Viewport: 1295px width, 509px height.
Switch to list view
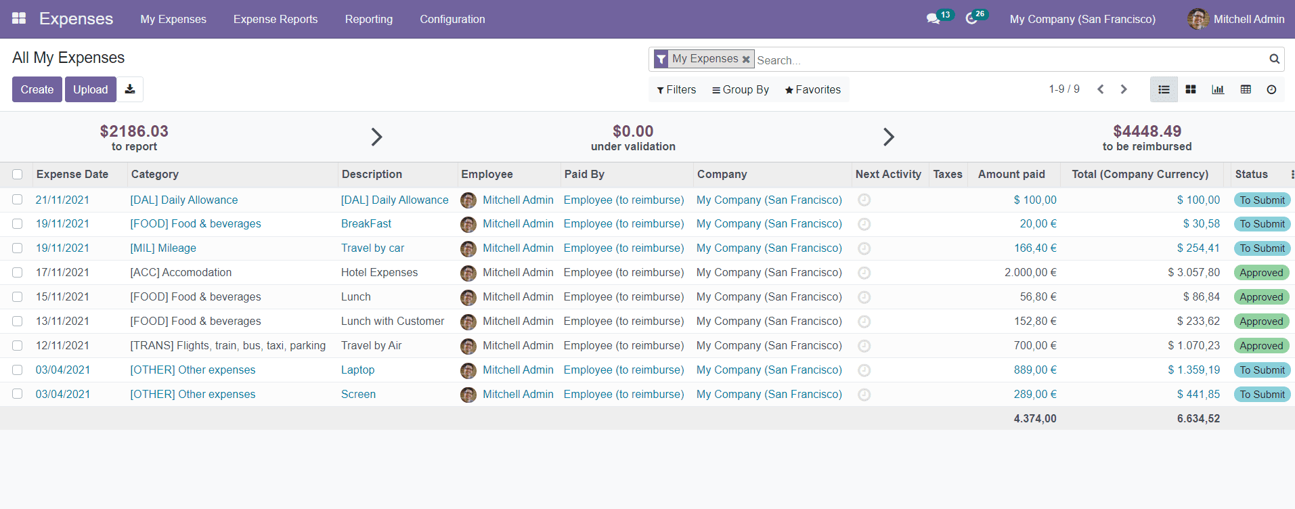click(x=1164, y=89)
